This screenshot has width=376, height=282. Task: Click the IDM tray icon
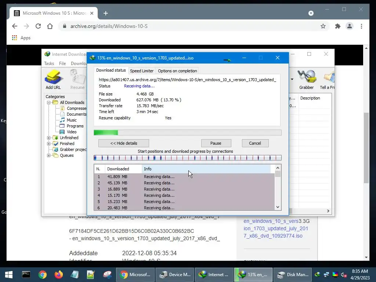coord(318,275)
